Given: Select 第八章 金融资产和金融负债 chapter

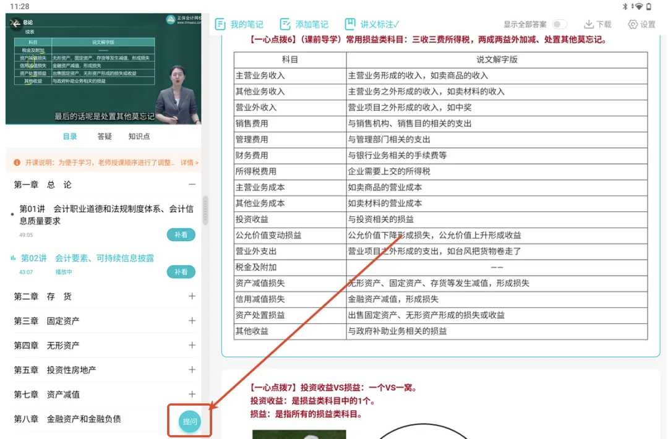Looking at the screenshot, I should [67, 419].
